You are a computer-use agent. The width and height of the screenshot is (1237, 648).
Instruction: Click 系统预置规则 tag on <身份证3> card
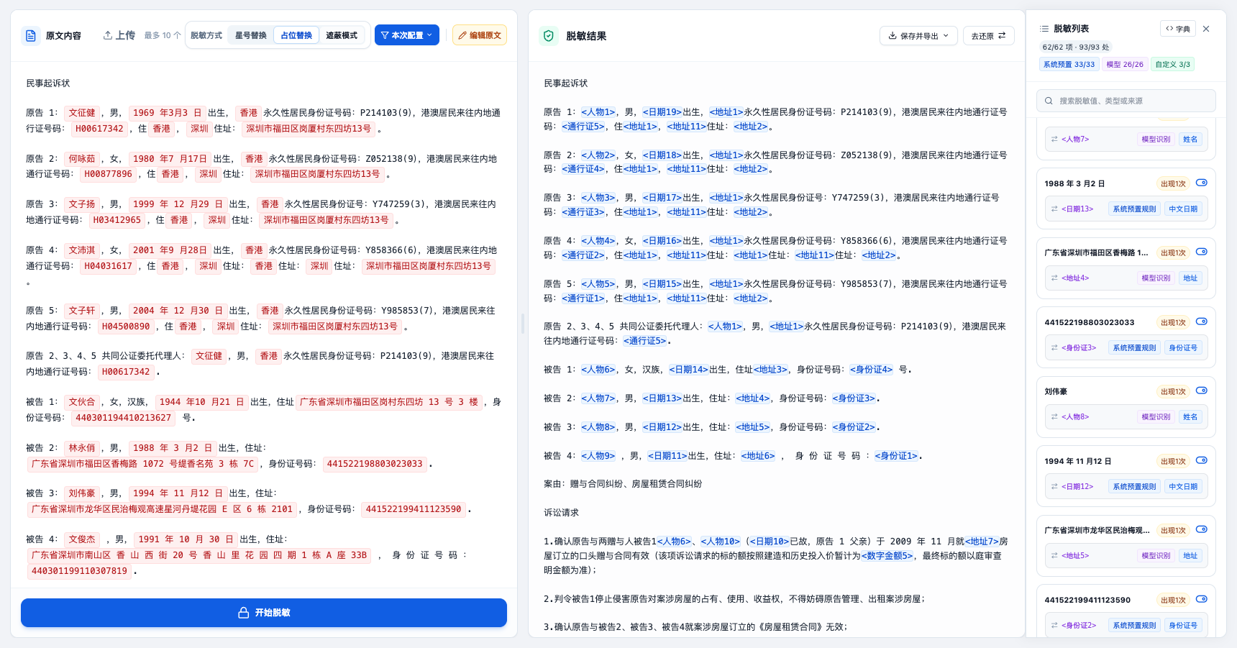[1134, 348]
